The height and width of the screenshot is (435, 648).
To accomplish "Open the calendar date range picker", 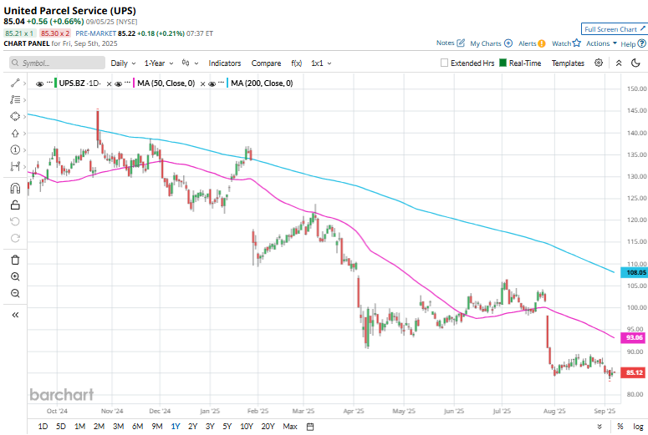I will click(310, 427).
